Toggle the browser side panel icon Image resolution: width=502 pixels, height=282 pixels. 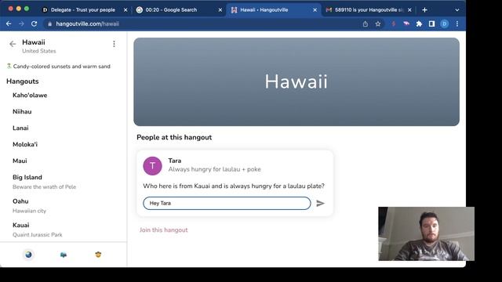click(x=431, y=24)
